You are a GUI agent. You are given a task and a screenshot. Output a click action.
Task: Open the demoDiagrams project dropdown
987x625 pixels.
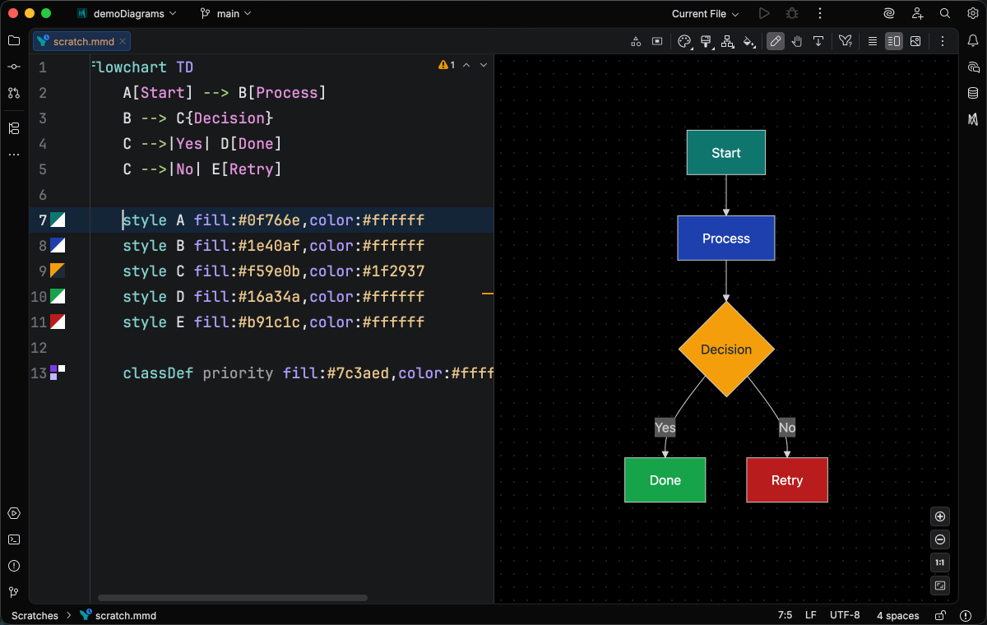tap(127, 13)
